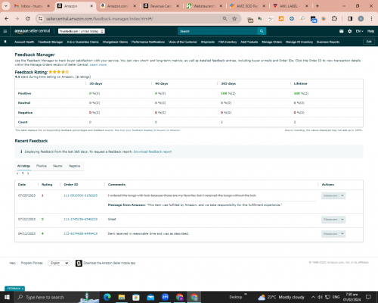Open the Mail app from the taskbar
The image size is (378, 303).
(150, 297)
